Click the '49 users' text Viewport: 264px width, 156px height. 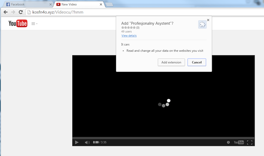point(127,32)
